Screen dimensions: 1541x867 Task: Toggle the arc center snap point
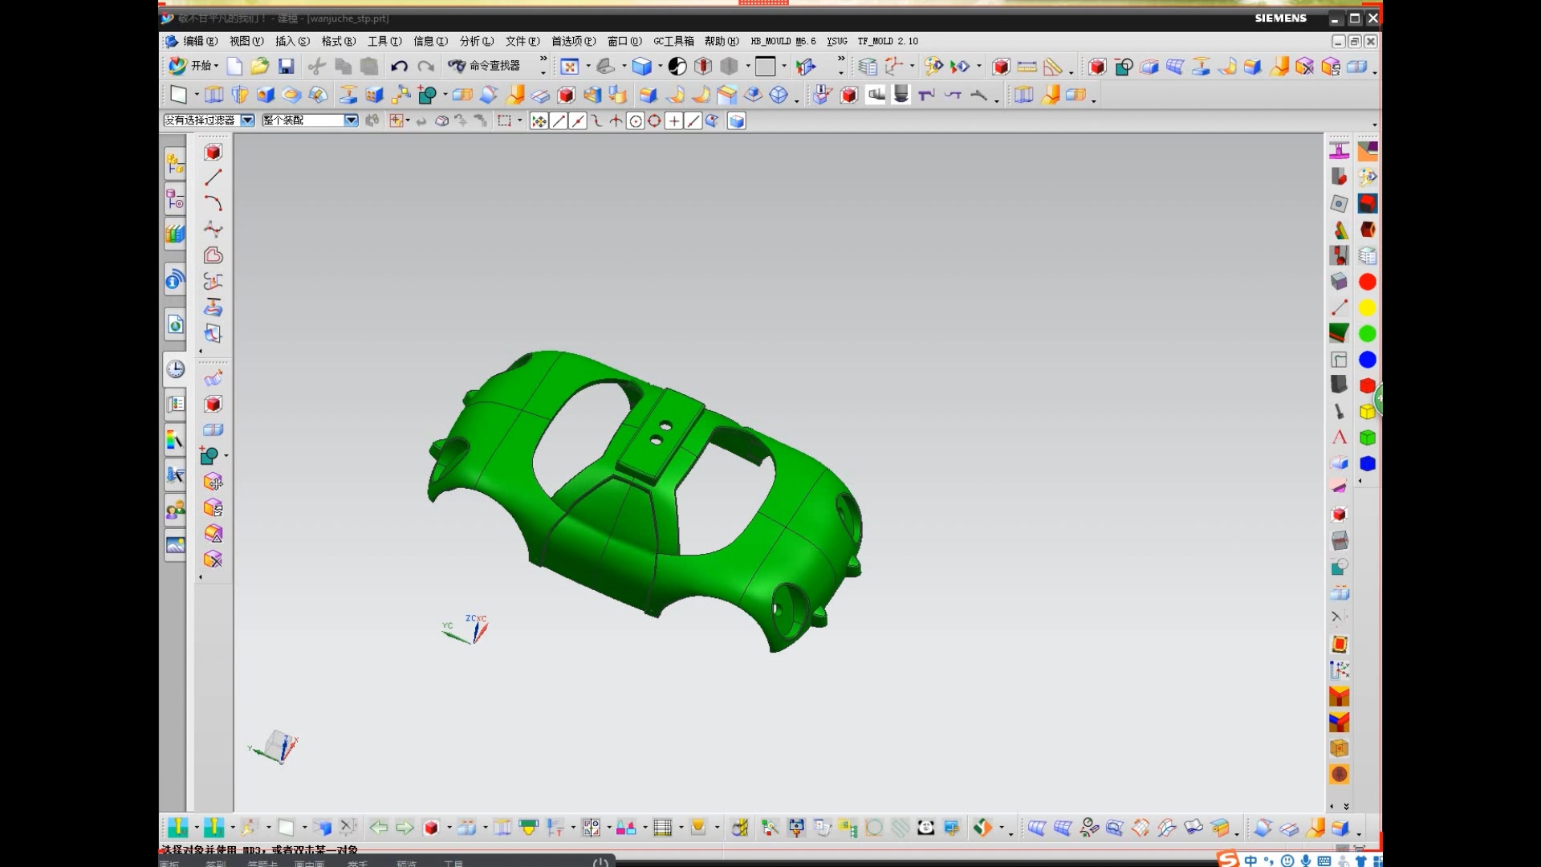635,121
